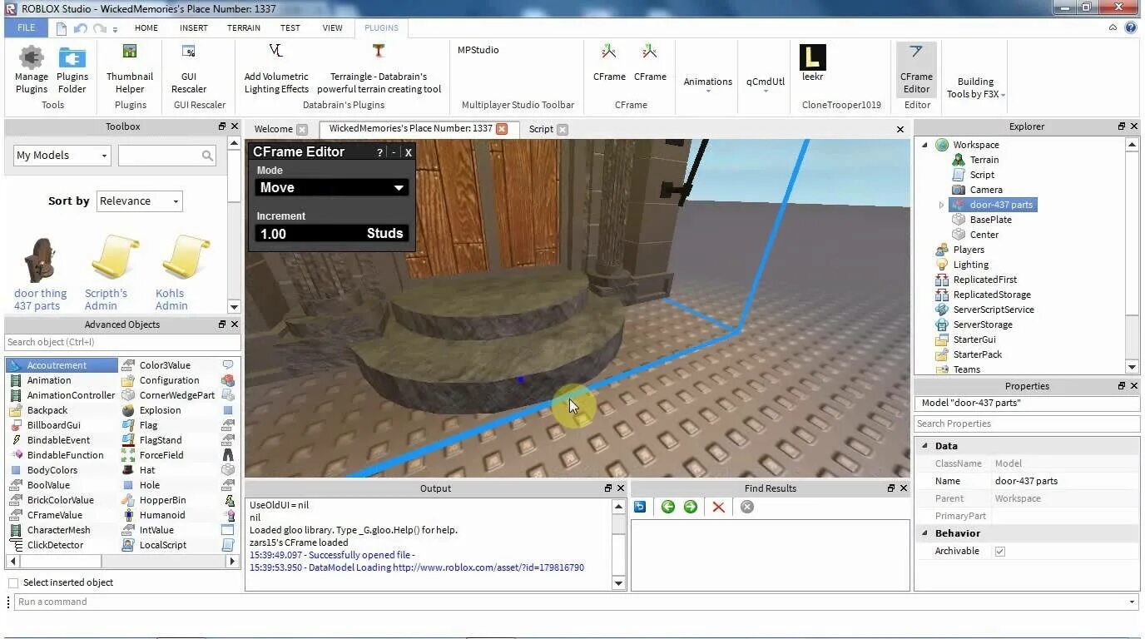
Task: Close the WickedMemories's Place tab
Action: (x=502, y=128)
